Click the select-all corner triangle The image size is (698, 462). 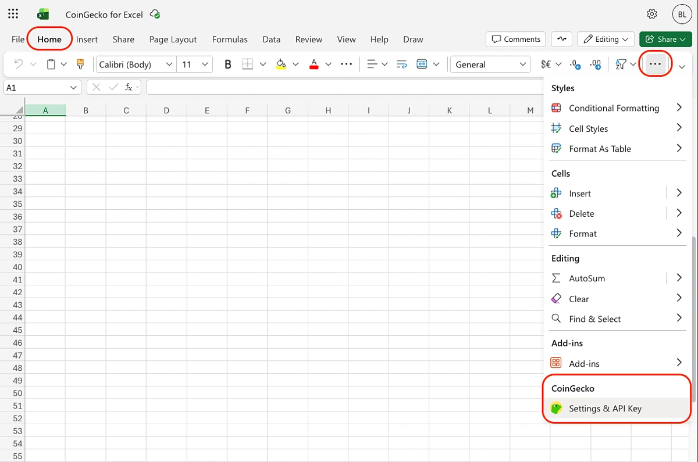pos(19,110)
